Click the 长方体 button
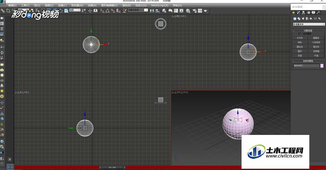 point(300,38)
